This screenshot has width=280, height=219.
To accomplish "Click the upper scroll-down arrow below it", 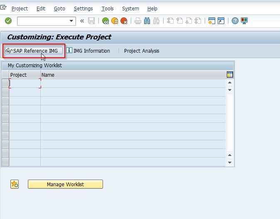I will pos(230,90).
